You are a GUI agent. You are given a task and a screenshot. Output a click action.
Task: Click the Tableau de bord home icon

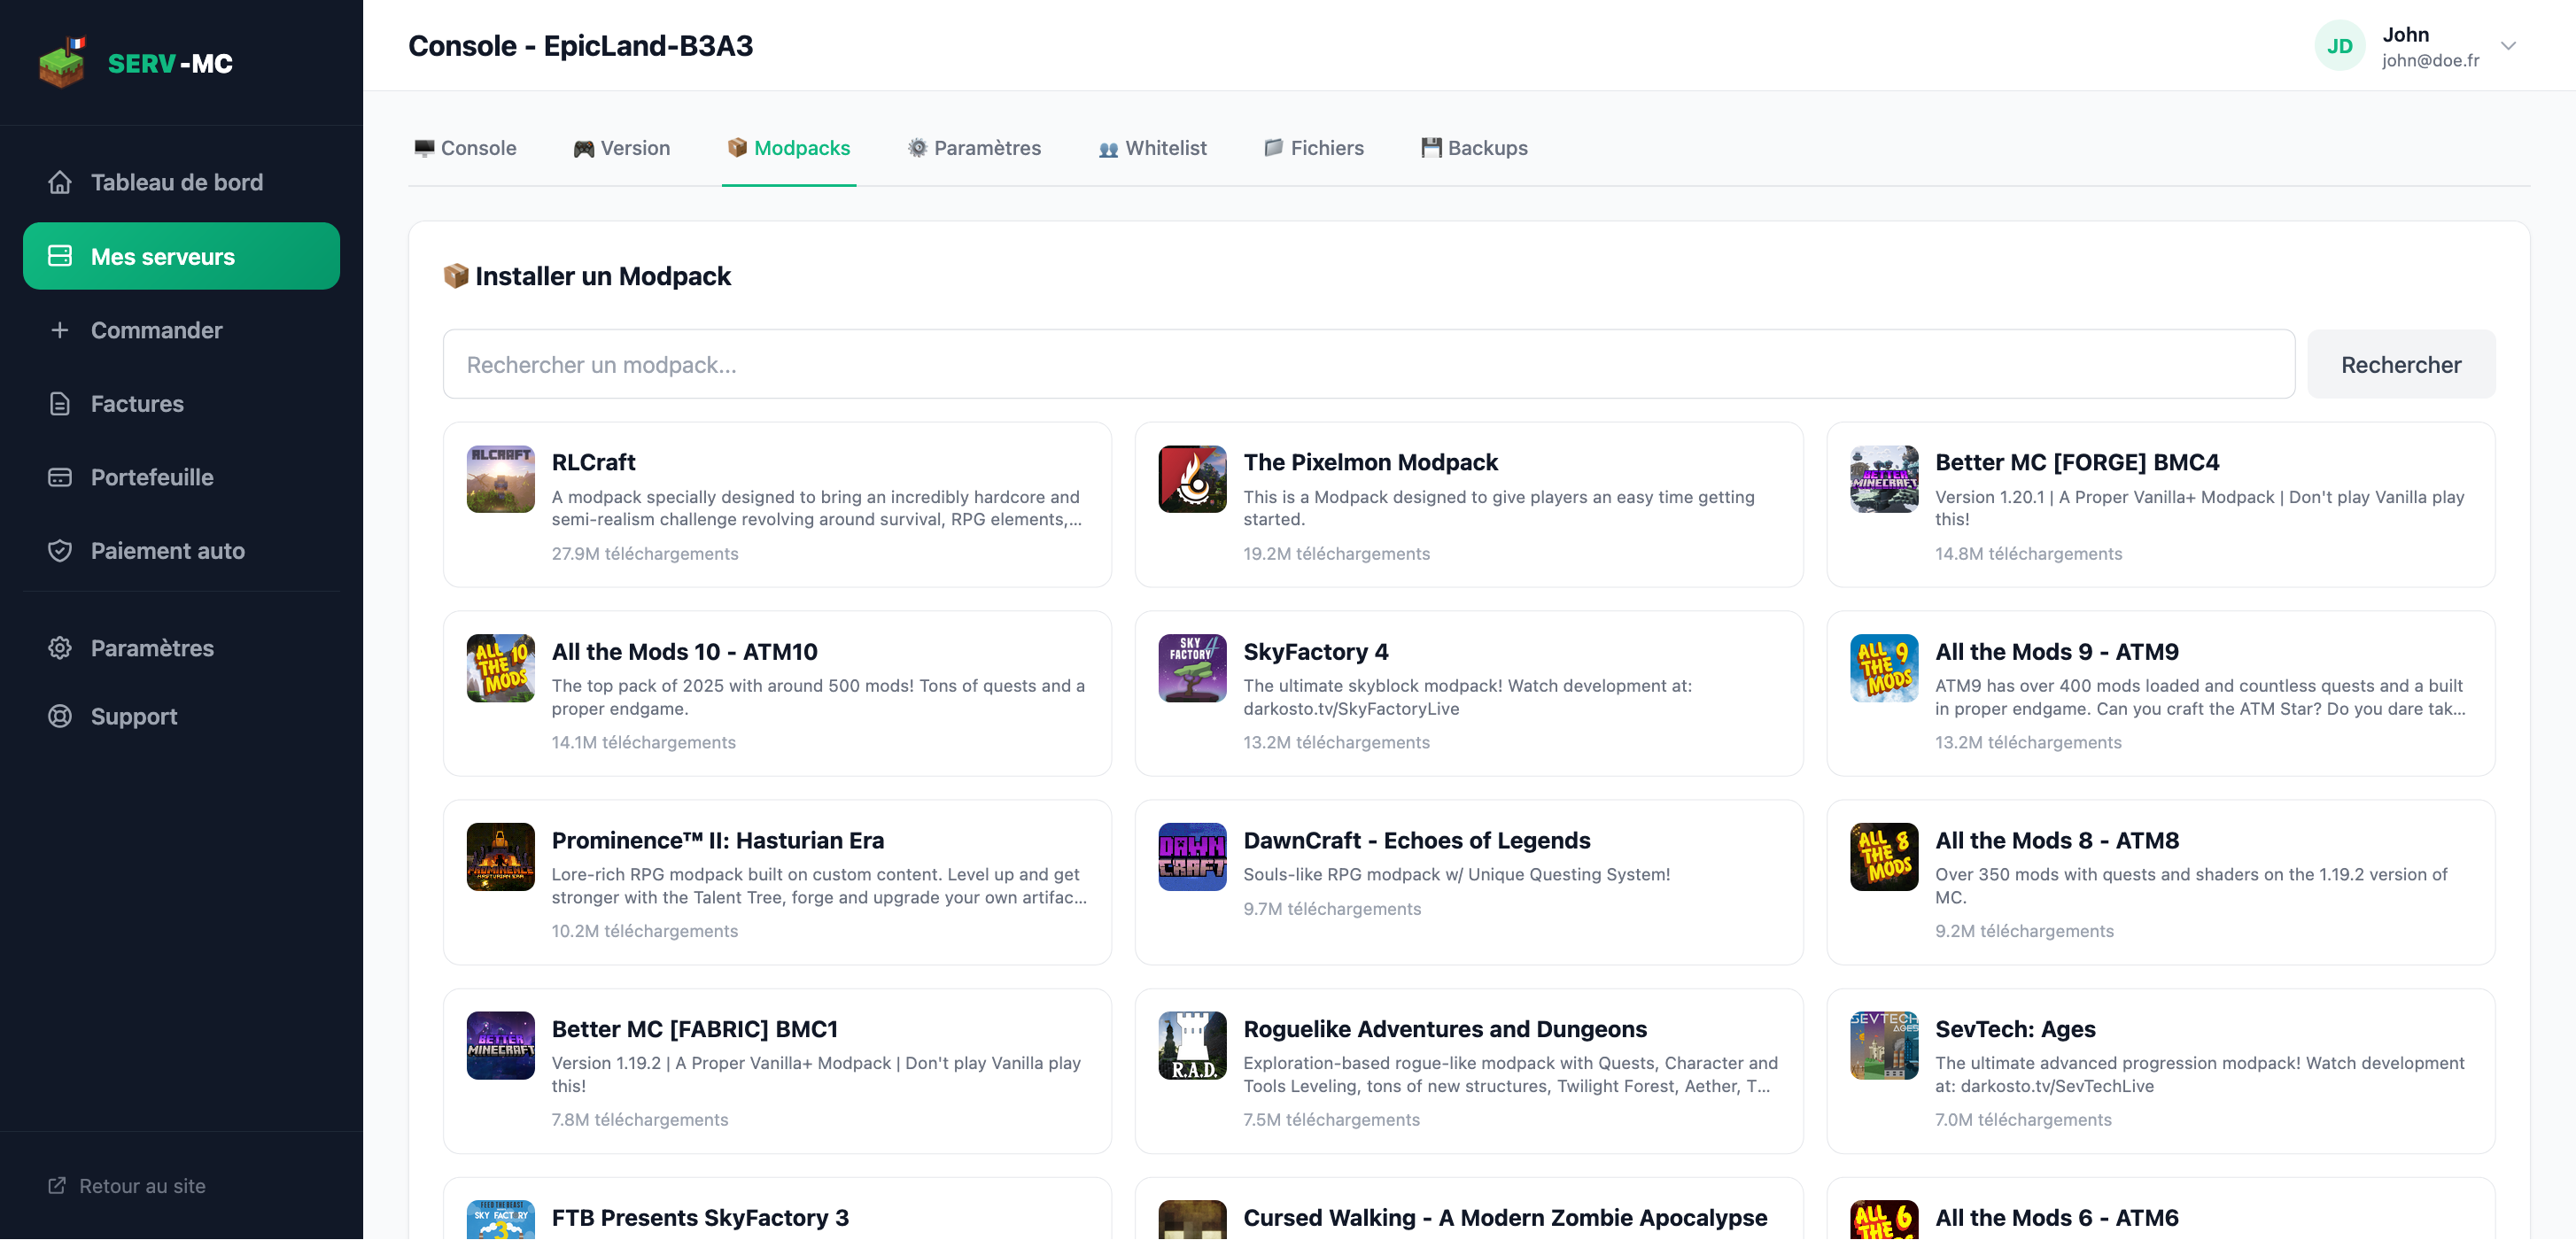pyautogui.click(x=60, y=182)
